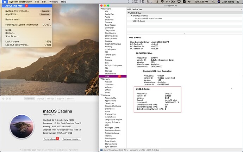Open the AirPlay display menu

[x=179, y=2]
